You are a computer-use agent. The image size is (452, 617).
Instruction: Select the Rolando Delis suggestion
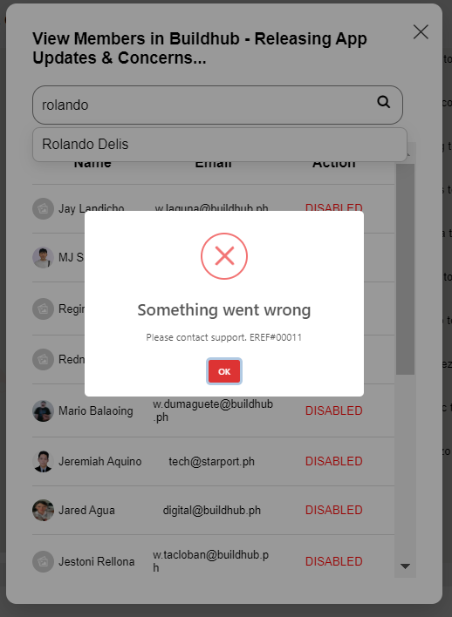pyautogui.click(x=220, y=144)
